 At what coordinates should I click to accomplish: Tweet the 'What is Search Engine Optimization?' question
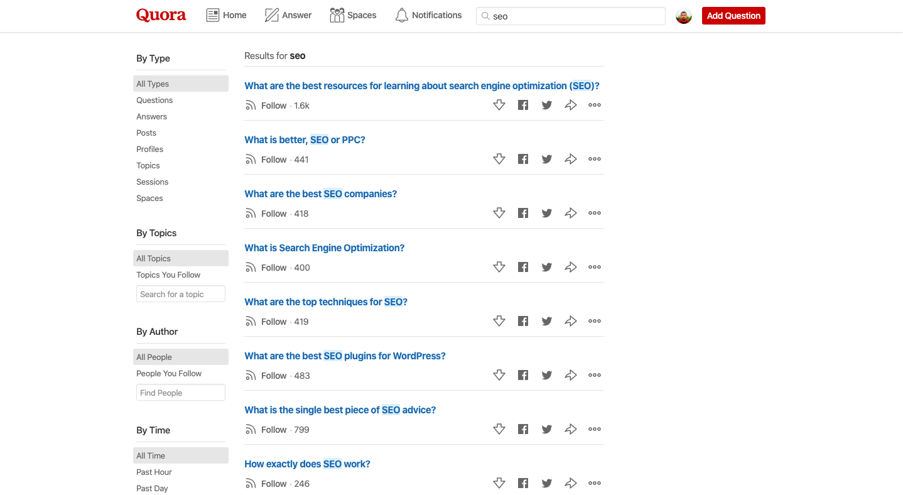point(547,268)
